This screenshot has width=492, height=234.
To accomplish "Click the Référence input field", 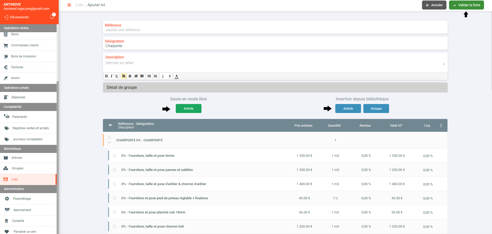I will pyautogui.click(x=275, y=30).
